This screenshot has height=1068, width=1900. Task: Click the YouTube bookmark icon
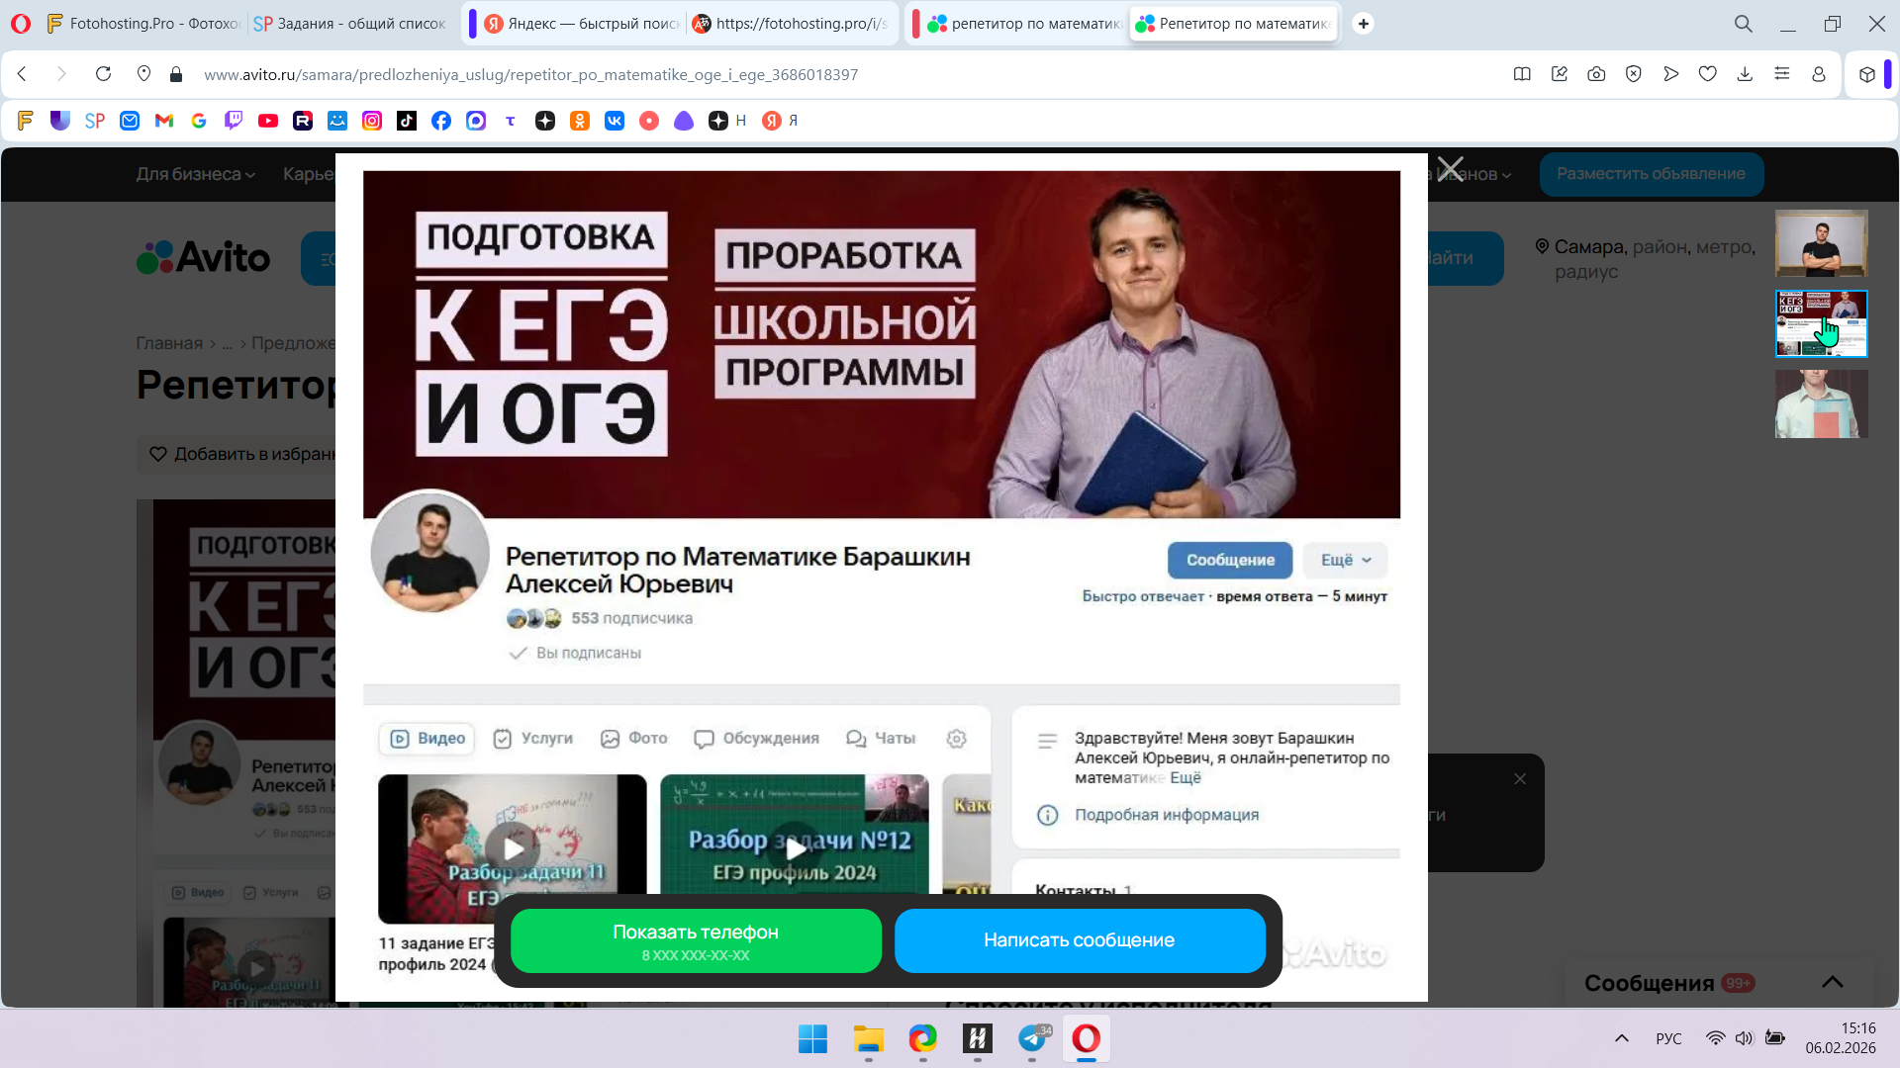tap(268, 121)
